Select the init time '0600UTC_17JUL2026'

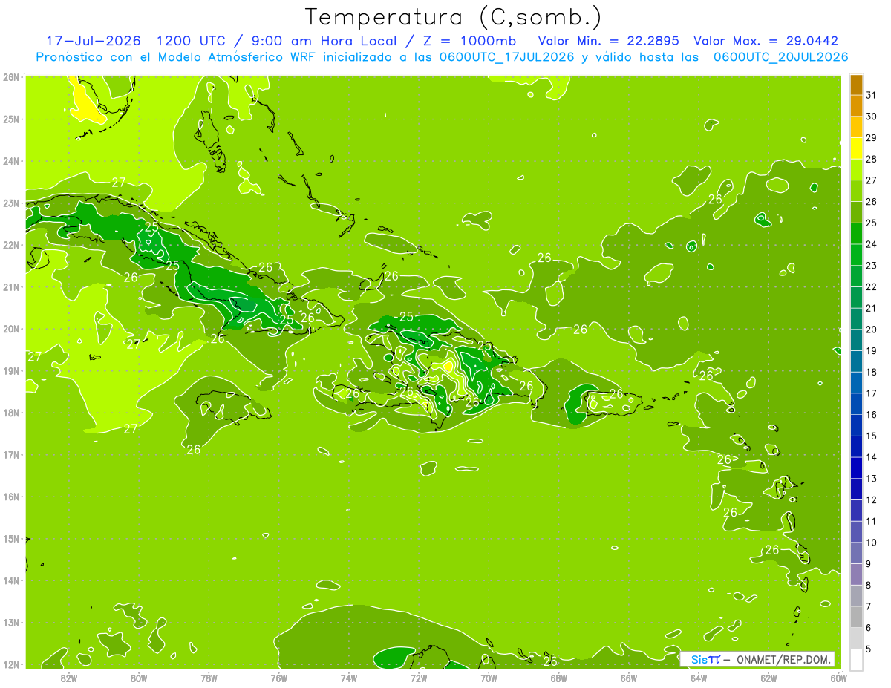pyautogui.click(x=506, y=56)
